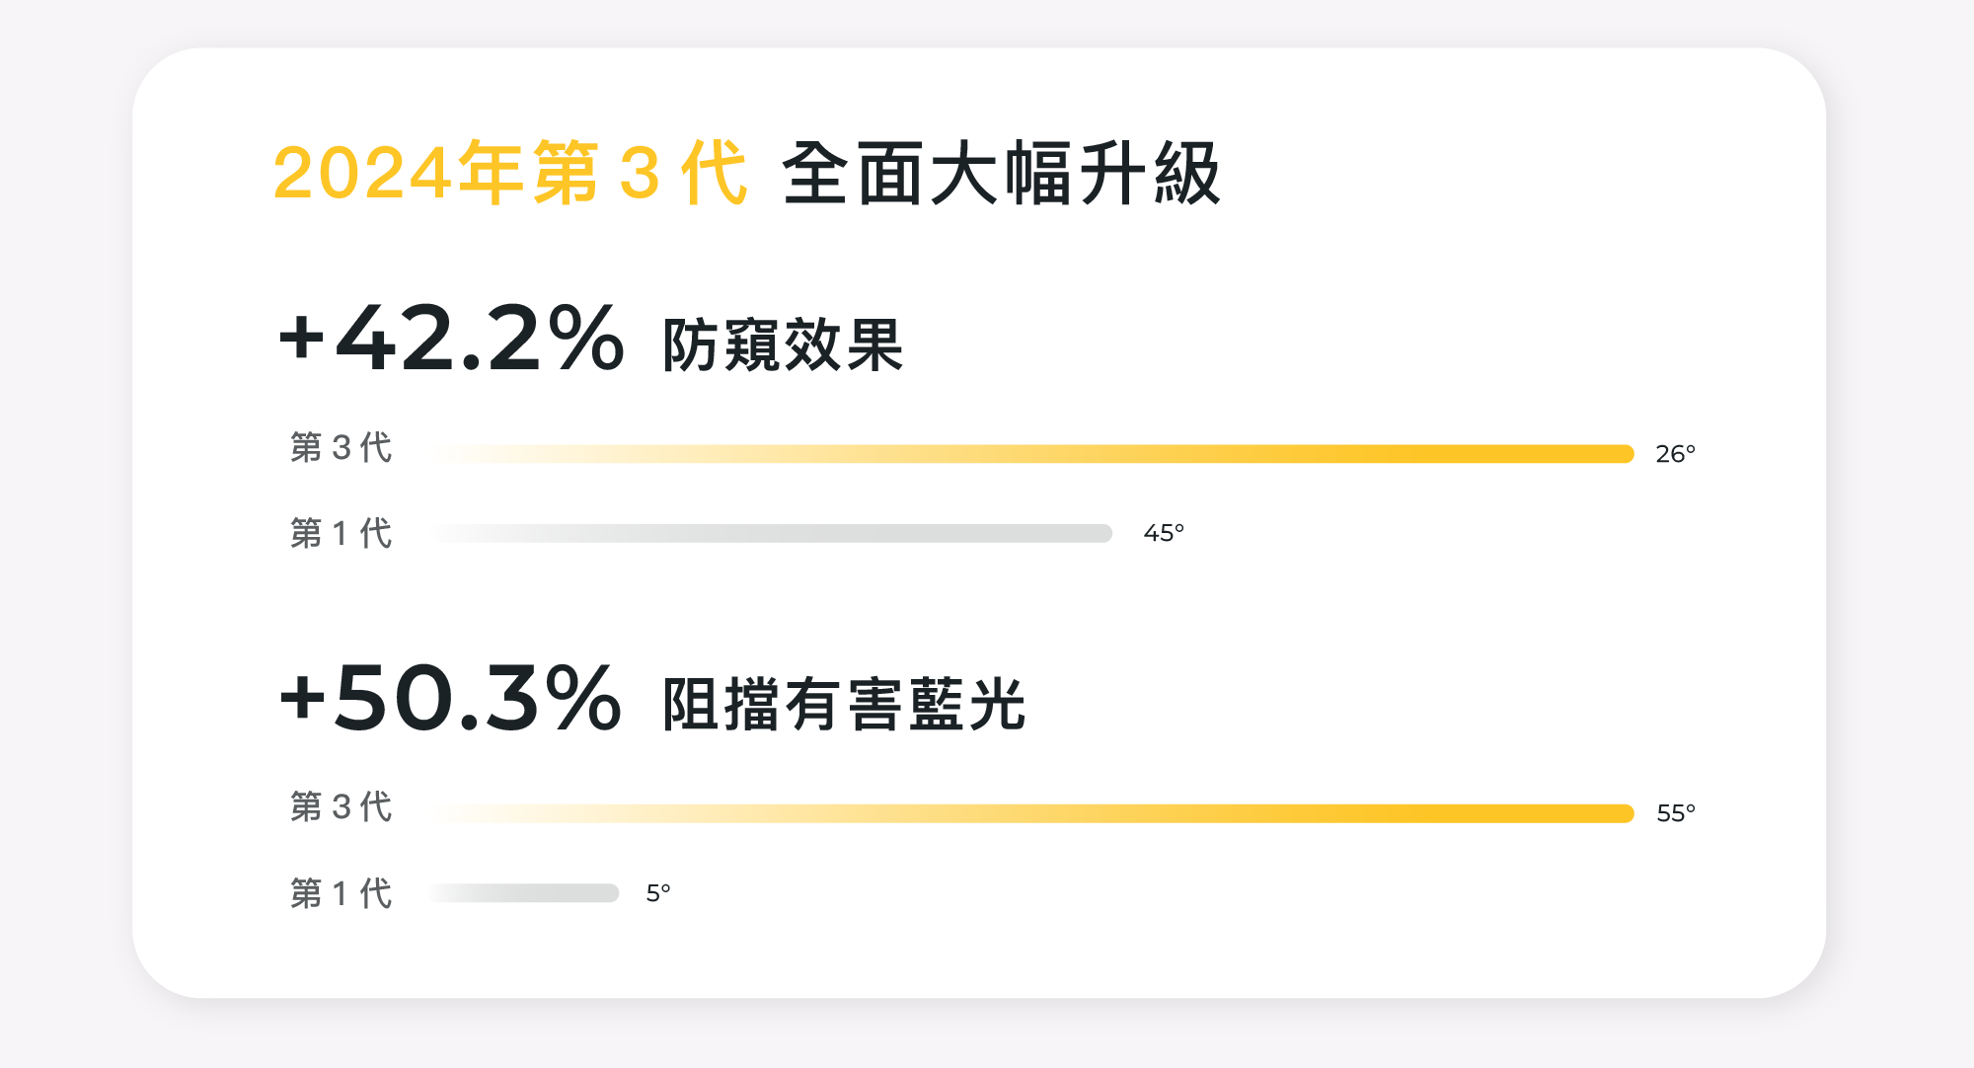The width and height of the screenshot is (1974, 1068).
Task: Click the 26° value
Action: tap(1675, 454)
